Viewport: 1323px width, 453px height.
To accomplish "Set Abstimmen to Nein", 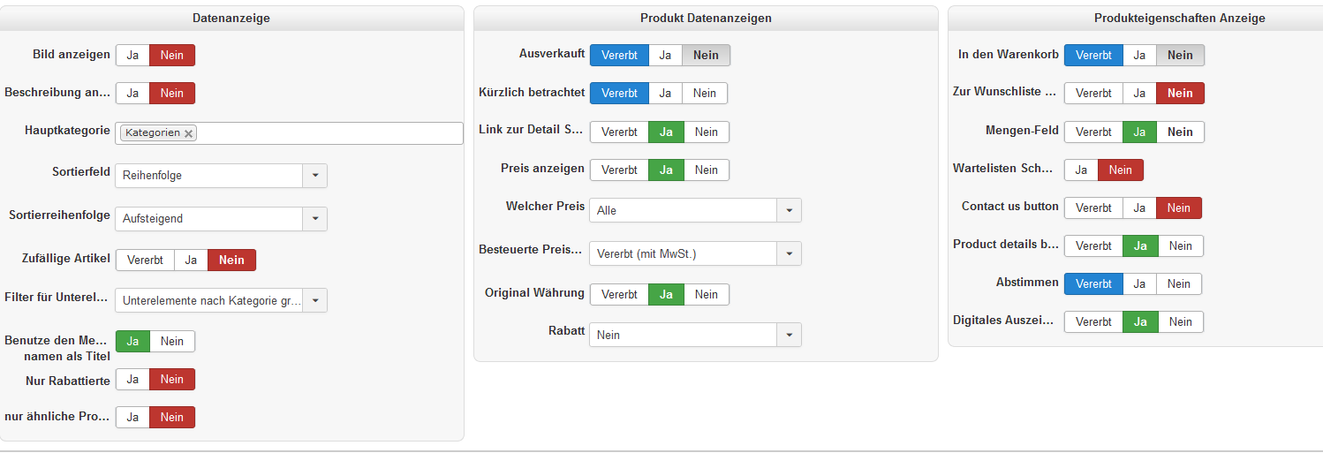I will tap(1179, 284).
